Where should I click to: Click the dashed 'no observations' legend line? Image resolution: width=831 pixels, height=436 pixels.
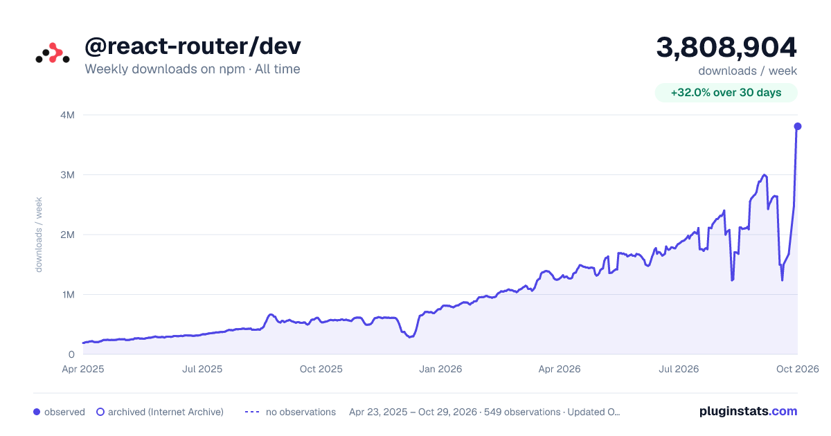(x=252, y=412)
